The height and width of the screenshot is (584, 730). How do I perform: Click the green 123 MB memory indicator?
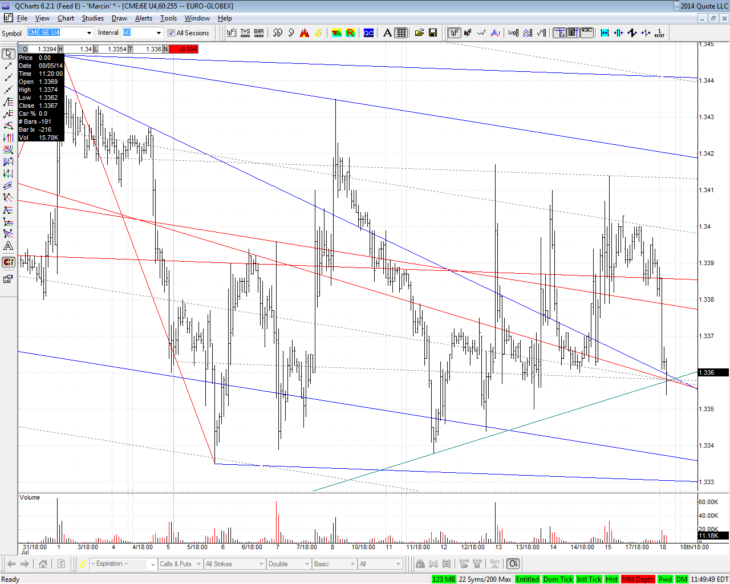[444, 579]
